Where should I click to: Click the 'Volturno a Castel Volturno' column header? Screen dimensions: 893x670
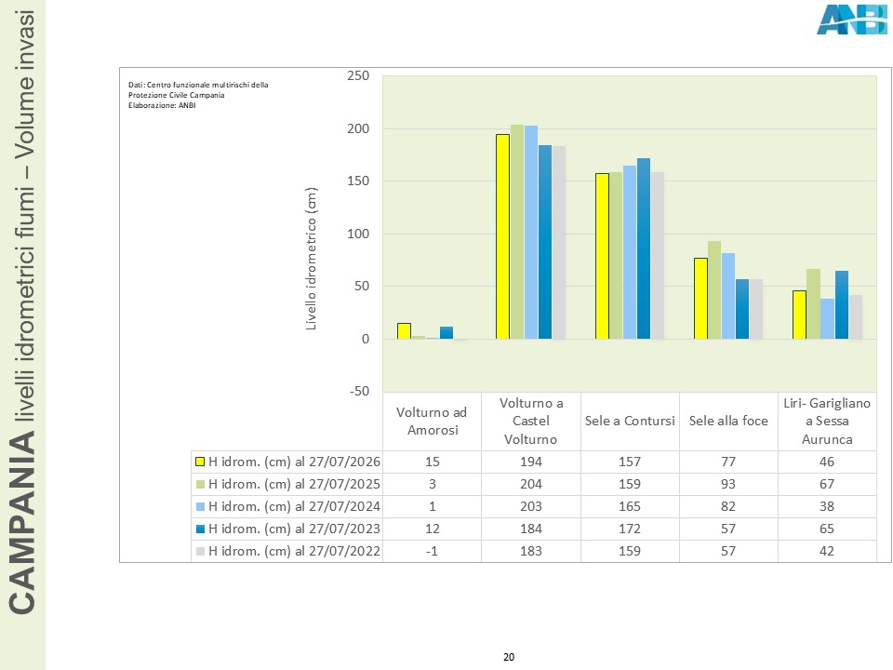tap(531, 421)
